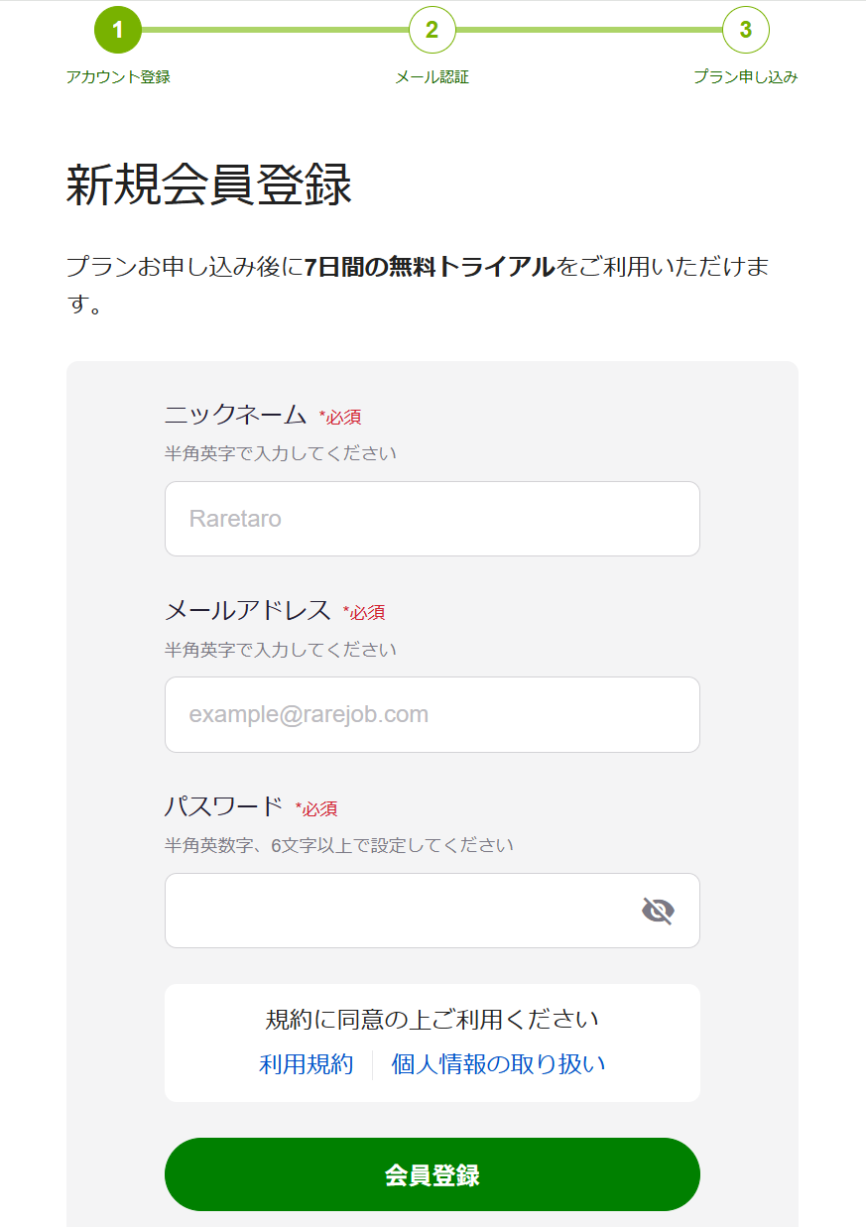The height and width of the screenshot is (1227, 866).
Task: Click the 新規会員登録 page heading
Action: pyautogui.click(x=208, y=185)
